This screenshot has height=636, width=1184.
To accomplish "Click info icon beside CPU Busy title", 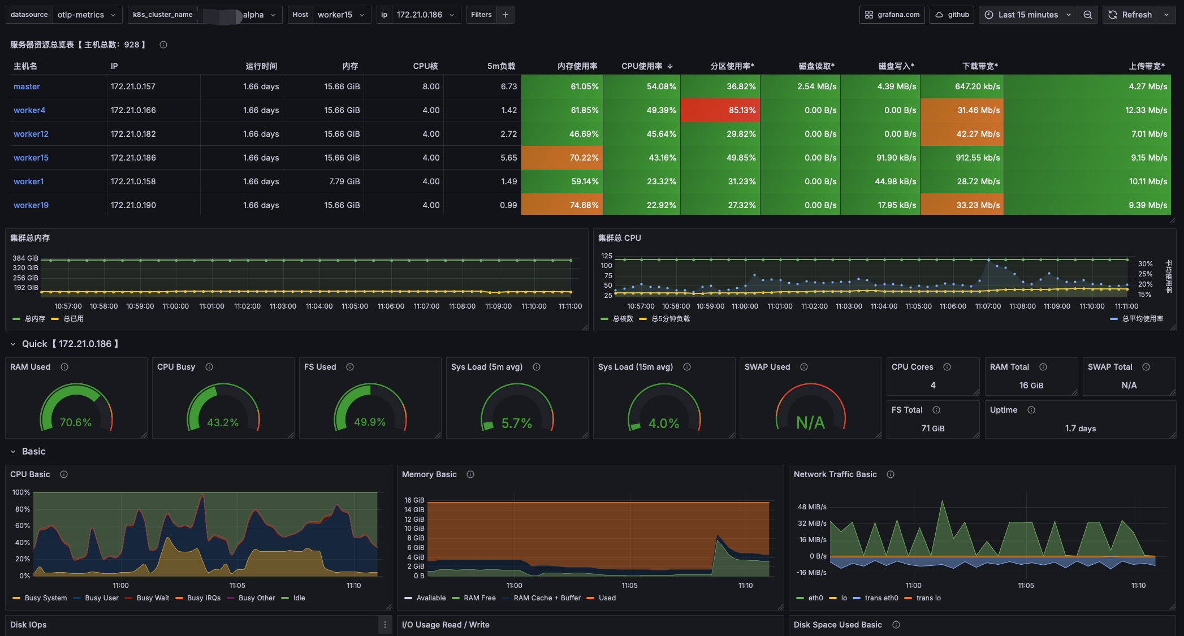I will (209, 367).
